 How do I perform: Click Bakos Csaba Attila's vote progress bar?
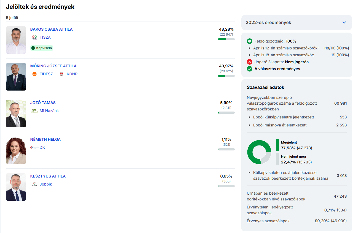pyautogui.click(x=226, y=39)
